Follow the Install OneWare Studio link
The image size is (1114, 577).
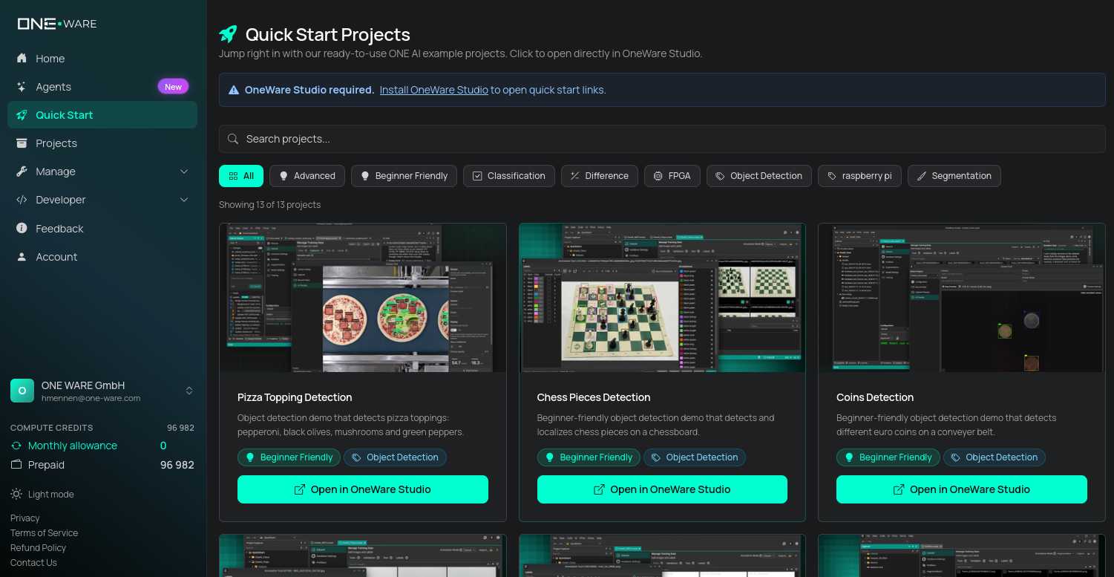(x=434, y=90)
